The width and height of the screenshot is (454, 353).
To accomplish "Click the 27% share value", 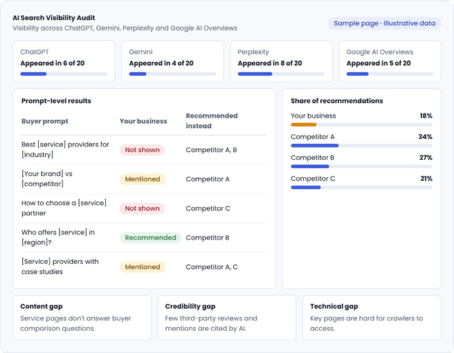I will [426, 158].
